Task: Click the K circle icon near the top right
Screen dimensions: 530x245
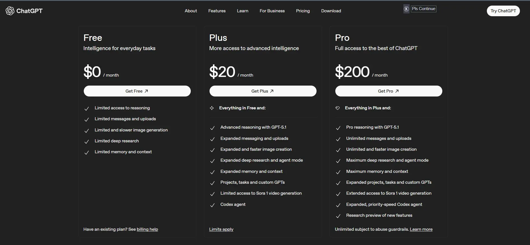Action: tap(406, 9)
